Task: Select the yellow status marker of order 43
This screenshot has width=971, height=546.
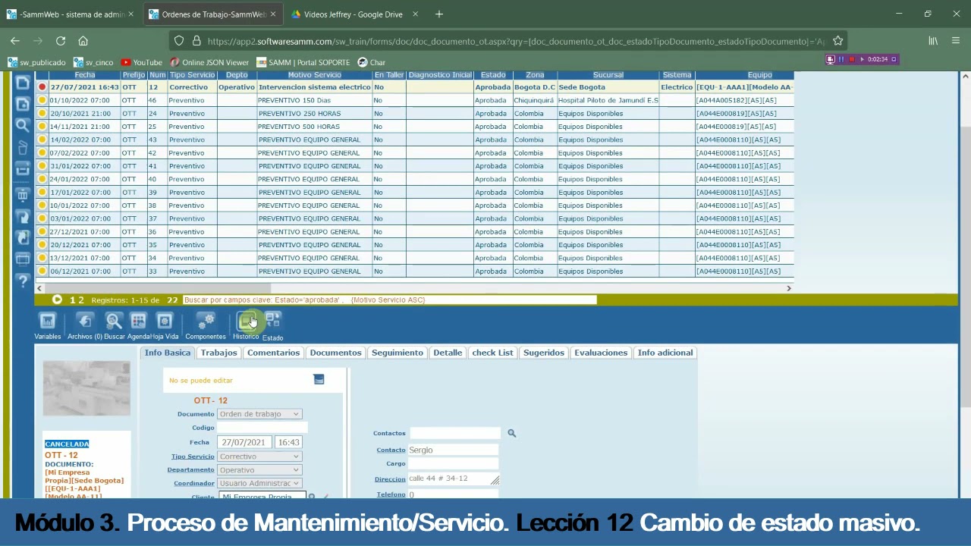Action: pyautogui.click(x=42, y=140)
